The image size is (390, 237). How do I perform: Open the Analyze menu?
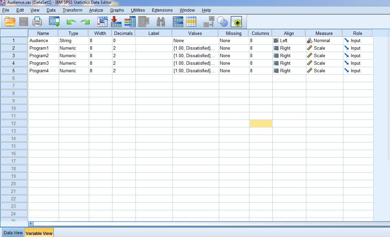(x=96, y=10)
